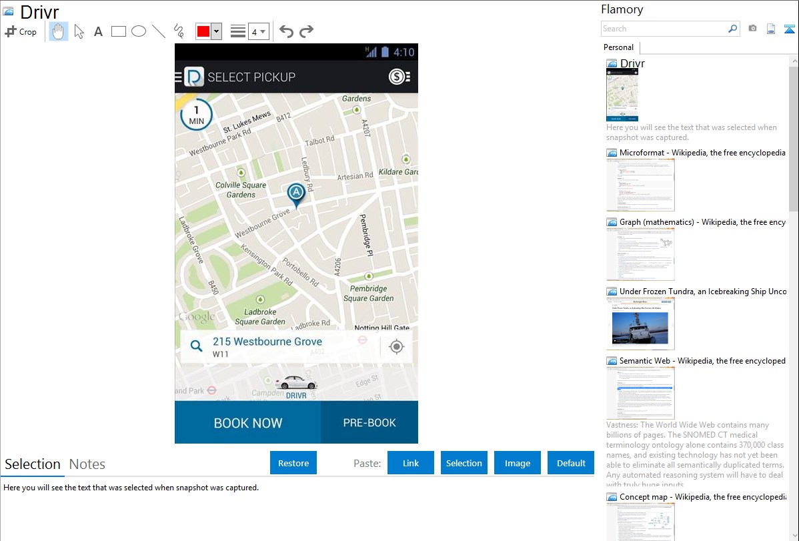This screenshot has width=799, height=541.
Task: Click the 215 Westbourne Grove address text
Action: point(267,342)
